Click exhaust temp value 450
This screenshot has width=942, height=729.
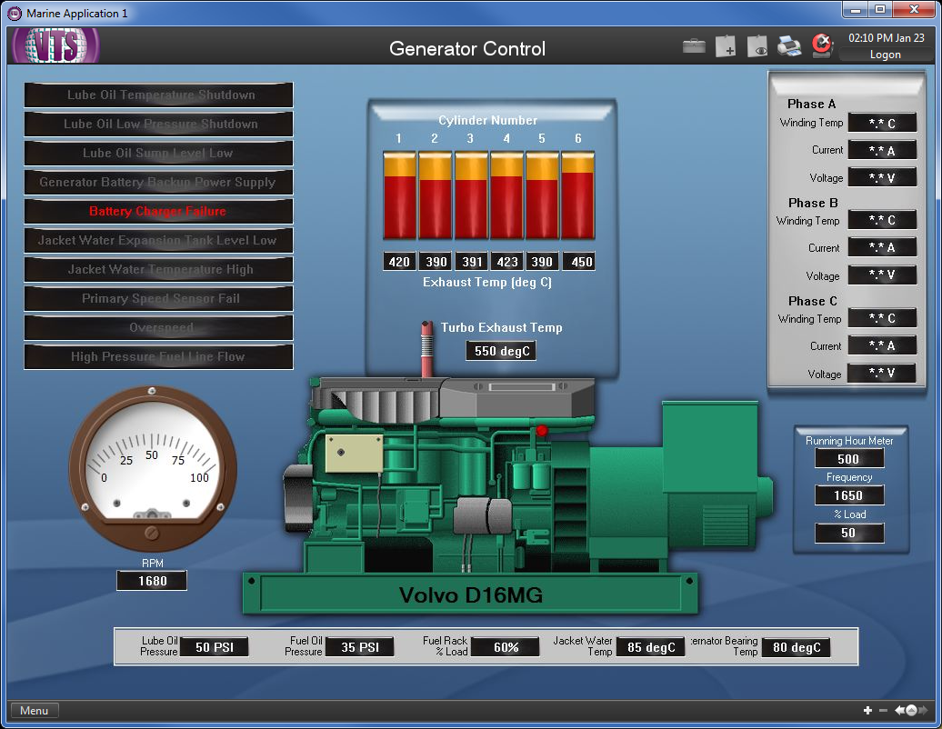coord(579,262)
